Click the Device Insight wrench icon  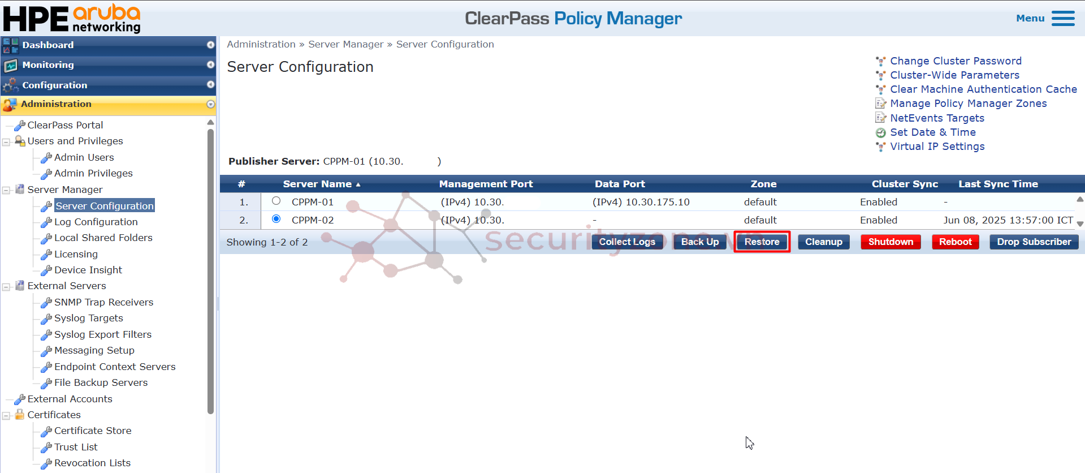click(46, 270)
